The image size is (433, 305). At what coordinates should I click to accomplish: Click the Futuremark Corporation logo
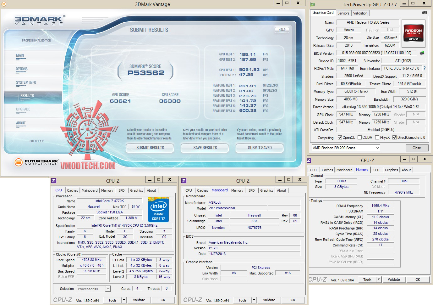(36, 162)
